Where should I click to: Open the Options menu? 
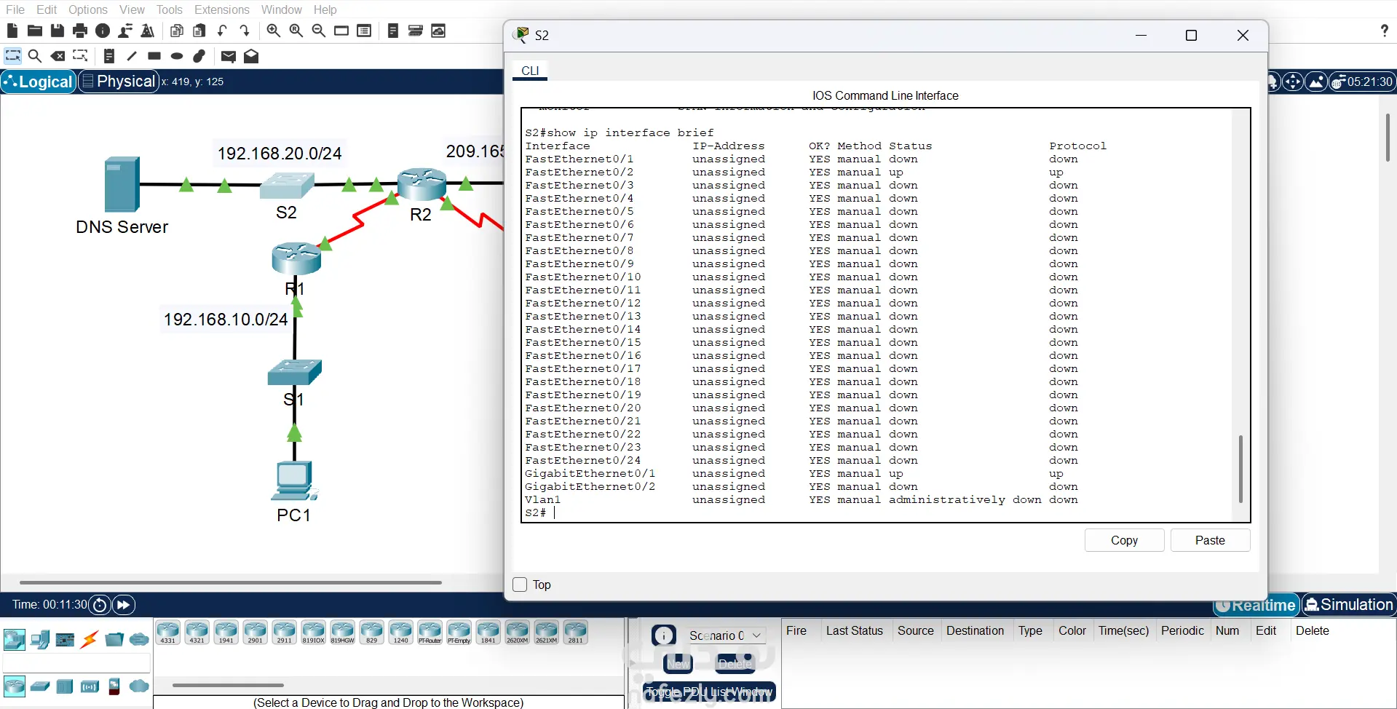click(88, 9)
